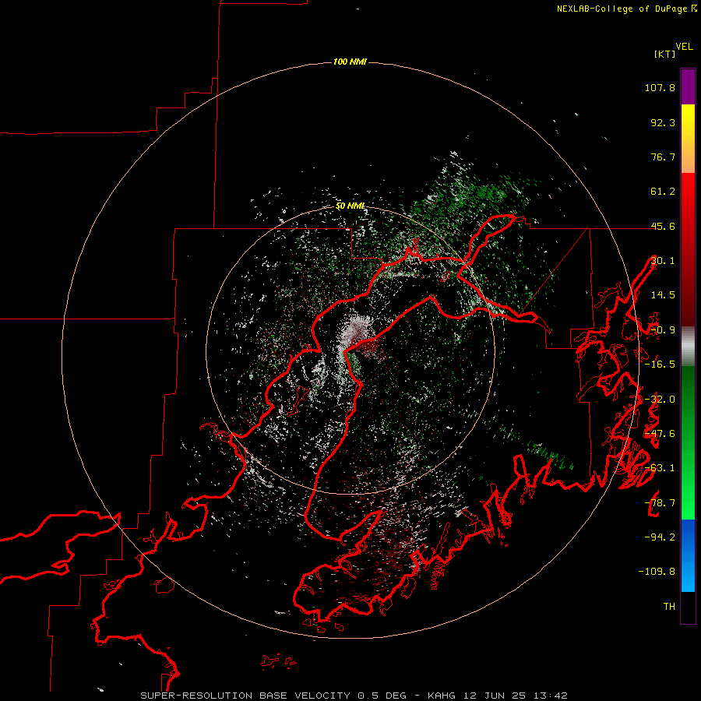Click the 107.8 value on velocity scale
Viewport: 701px width, 701px height.
pos(660,87)
